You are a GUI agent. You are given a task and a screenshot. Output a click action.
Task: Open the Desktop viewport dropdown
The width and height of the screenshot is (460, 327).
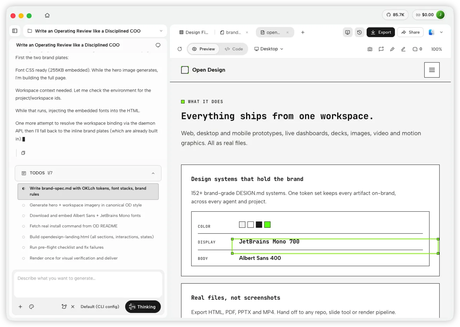point(268,49)
